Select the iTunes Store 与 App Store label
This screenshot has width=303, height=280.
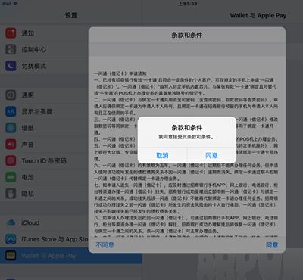pos(55,239)
